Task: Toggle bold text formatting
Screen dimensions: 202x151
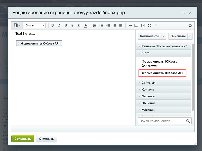Action: click(53, 25)
